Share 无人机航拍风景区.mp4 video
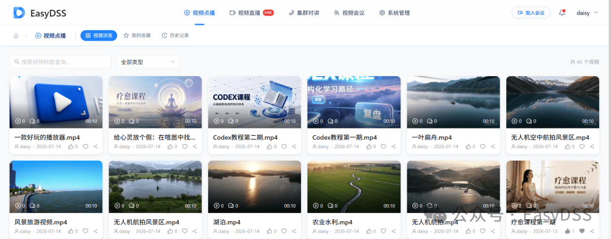 tap(195, 231)
